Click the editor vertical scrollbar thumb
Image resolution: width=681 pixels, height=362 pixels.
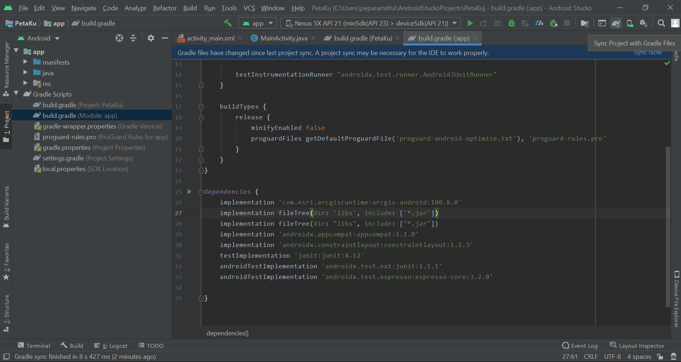(668, 226)
